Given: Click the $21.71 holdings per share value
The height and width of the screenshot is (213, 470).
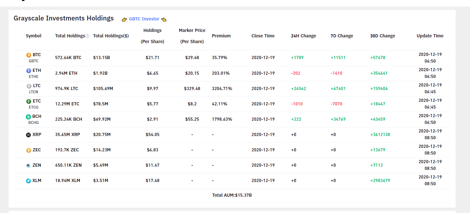Looking at the screenshot, I should pyautogui.click(x=152, y=58).
